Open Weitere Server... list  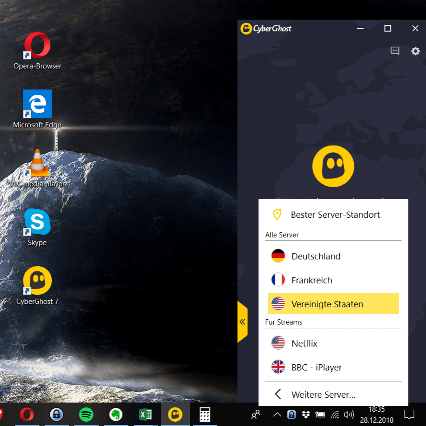pyautogui.click(x=333, y=394)
